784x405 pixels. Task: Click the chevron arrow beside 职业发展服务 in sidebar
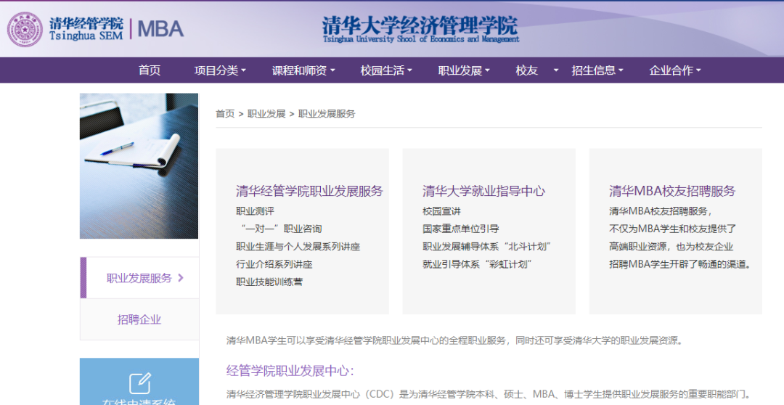point(181,277)
